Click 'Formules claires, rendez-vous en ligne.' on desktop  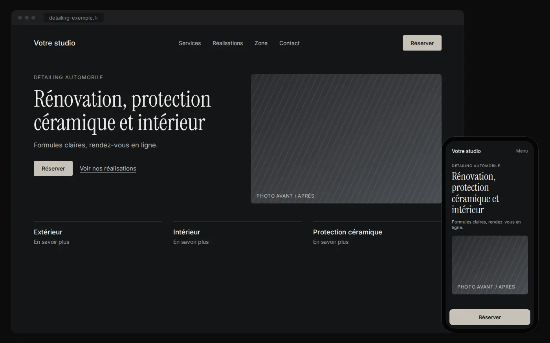pyautogui.click(x=96, y=145)
